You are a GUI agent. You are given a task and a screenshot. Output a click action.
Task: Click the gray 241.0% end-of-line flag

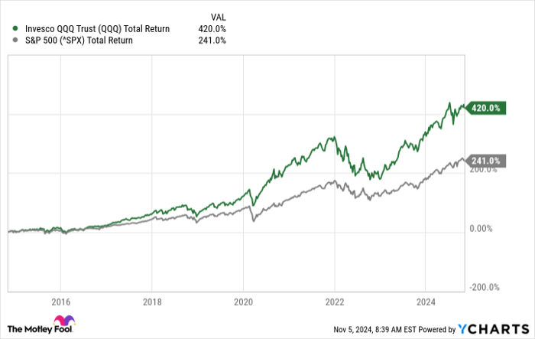pyautogui.click(x=486, y=161)
